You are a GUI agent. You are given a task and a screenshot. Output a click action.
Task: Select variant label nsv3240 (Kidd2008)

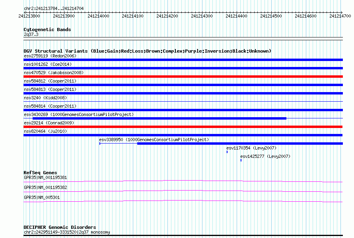45,98
